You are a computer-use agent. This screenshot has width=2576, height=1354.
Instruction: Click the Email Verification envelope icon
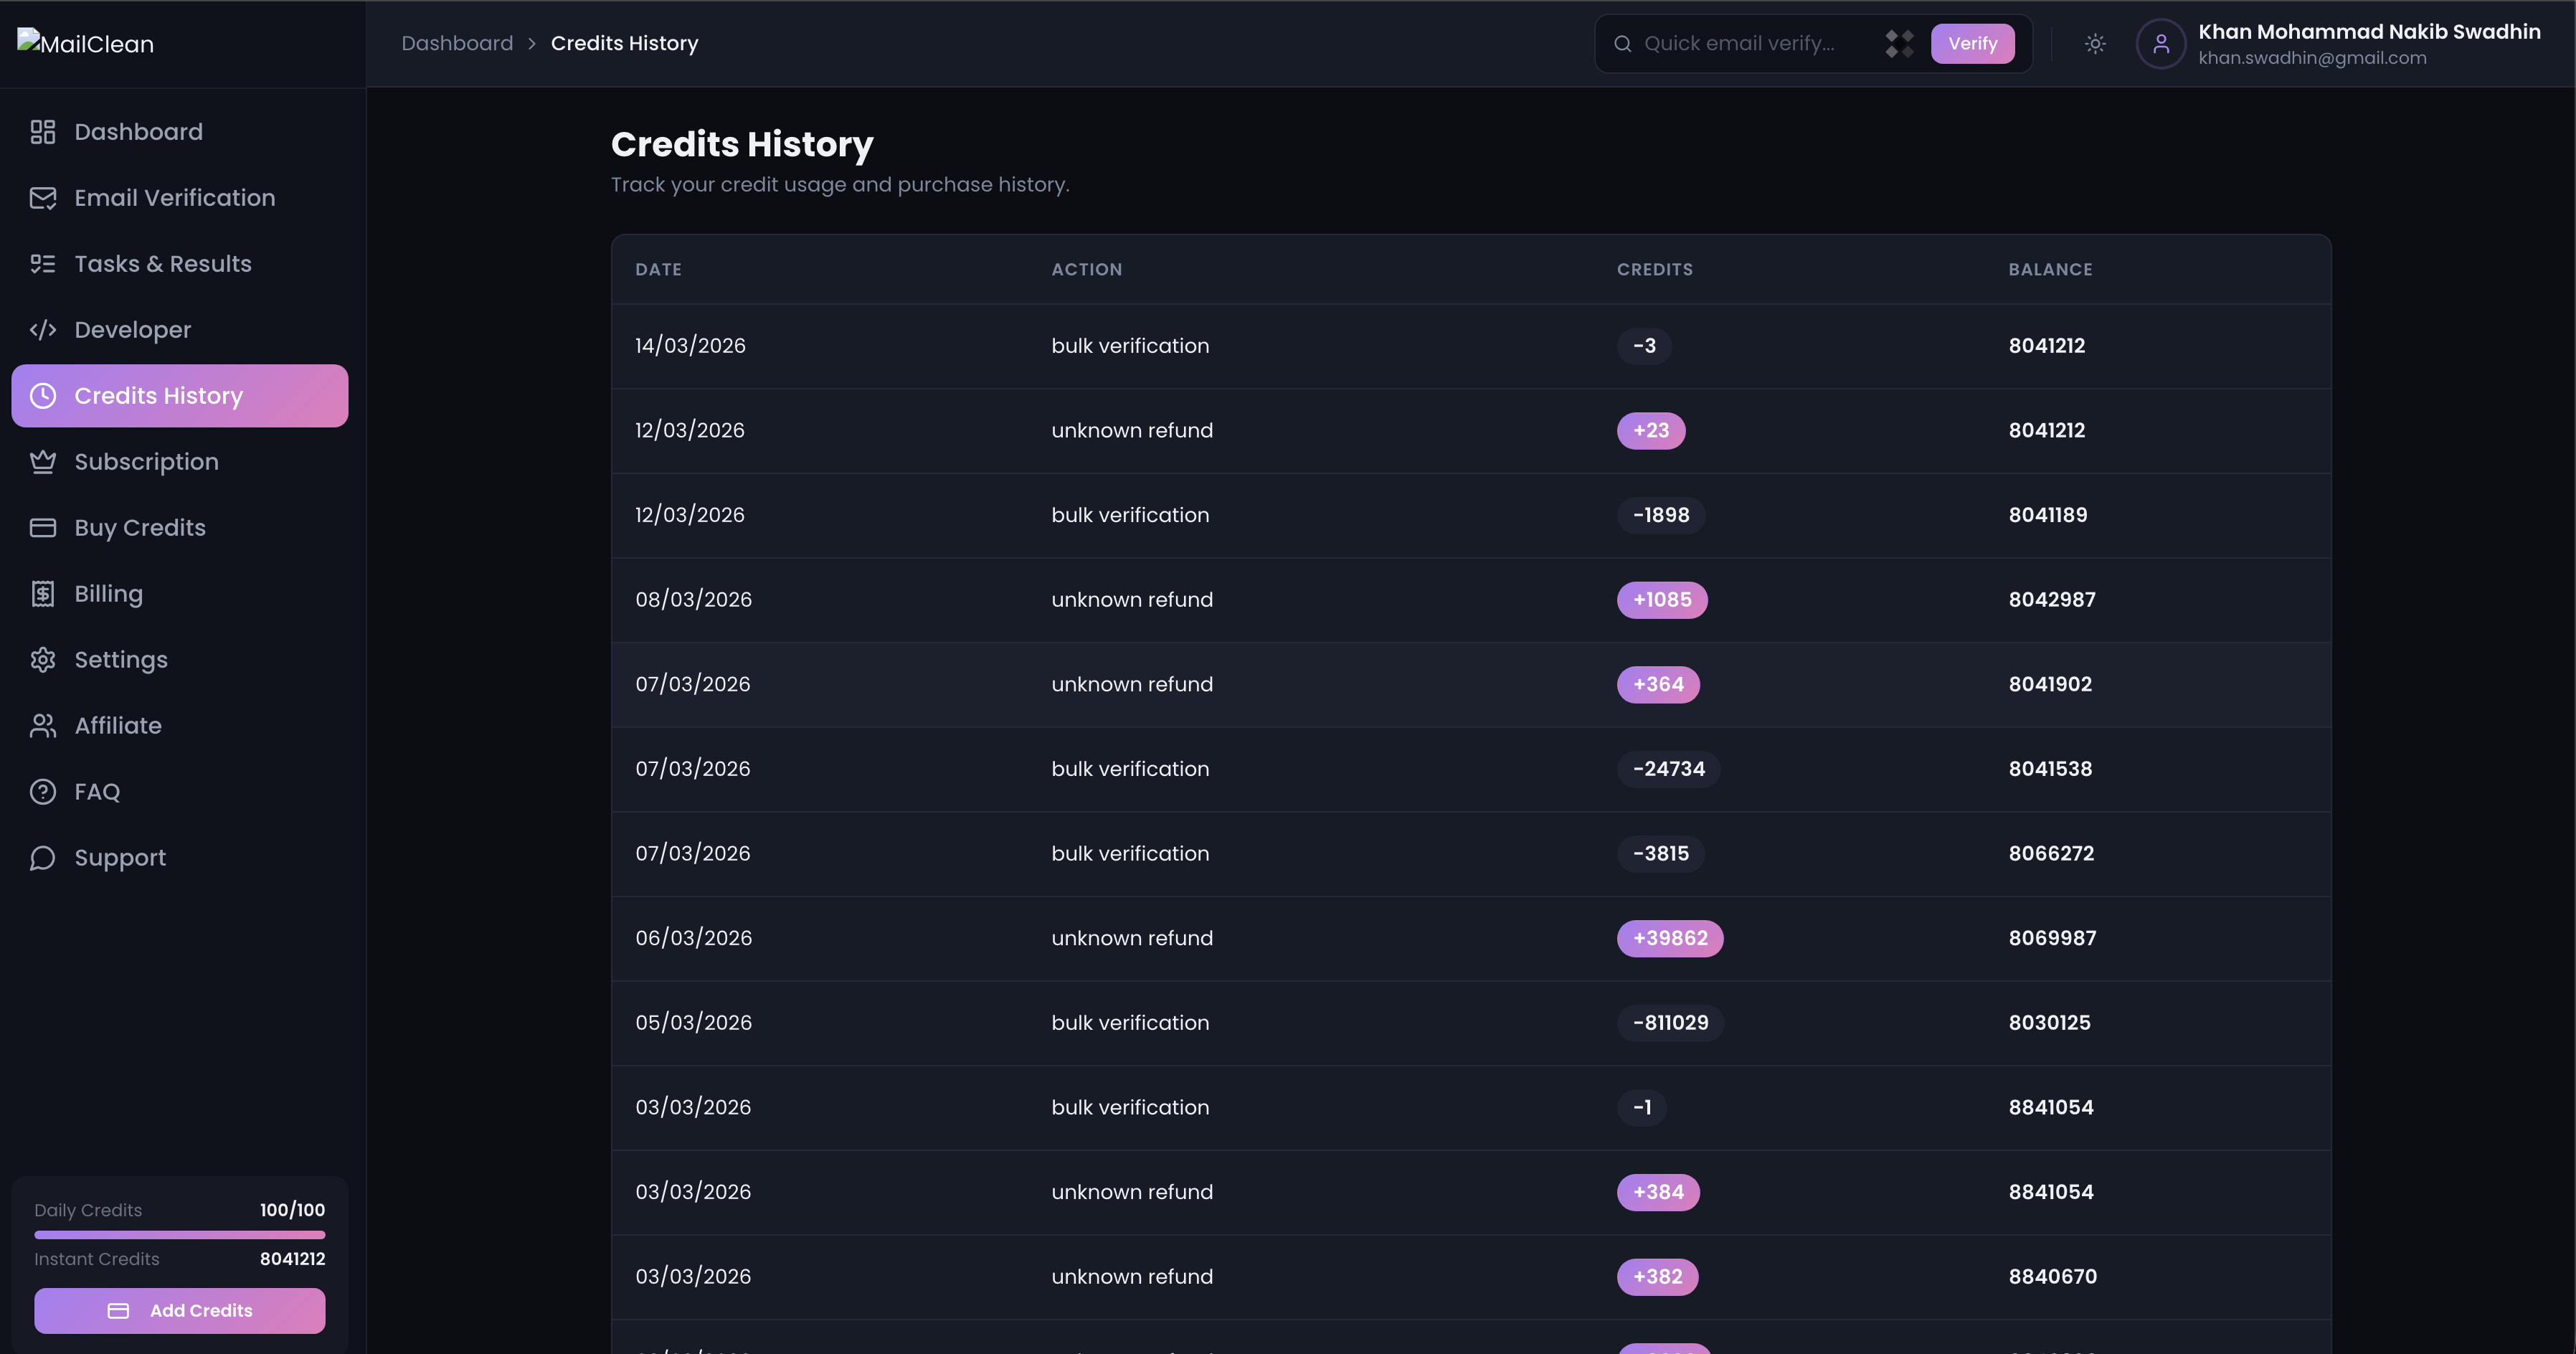tap(42, 198)
